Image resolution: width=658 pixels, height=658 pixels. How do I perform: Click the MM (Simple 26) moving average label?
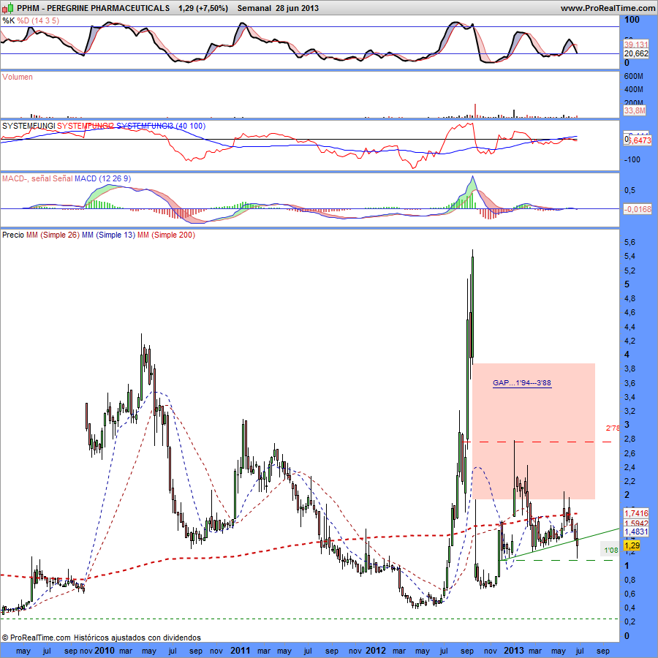click(x=53, y=235)
